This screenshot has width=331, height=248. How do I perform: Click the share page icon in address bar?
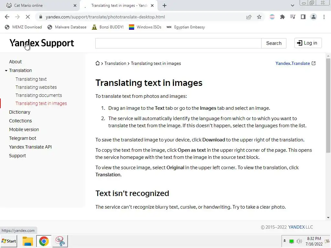click(249, 17)
